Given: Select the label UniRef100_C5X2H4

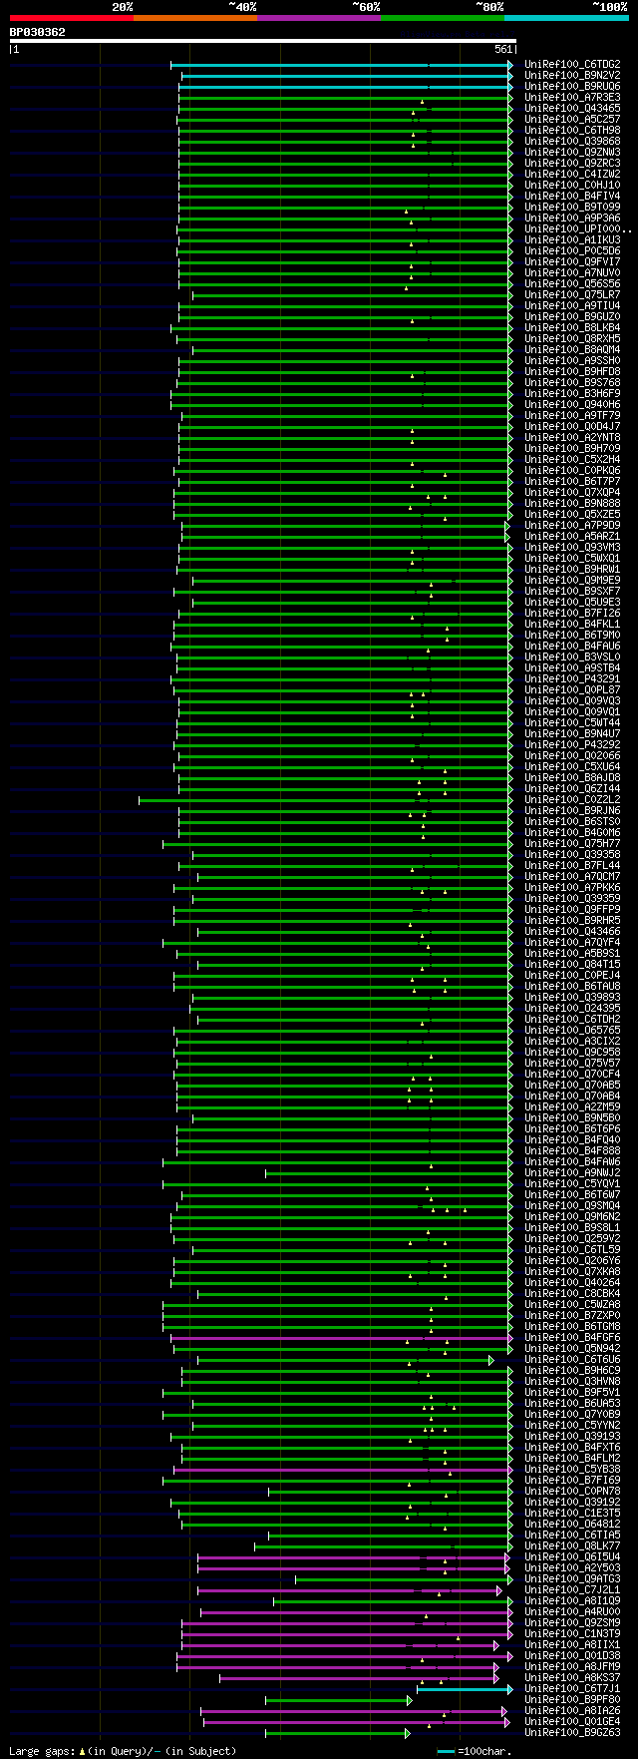Looking at the screenshot, I should pos(572,459).
